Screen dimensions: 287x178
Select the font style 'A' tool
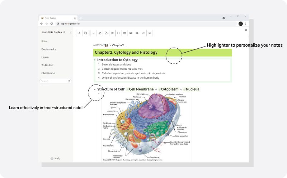coord(79,33)
